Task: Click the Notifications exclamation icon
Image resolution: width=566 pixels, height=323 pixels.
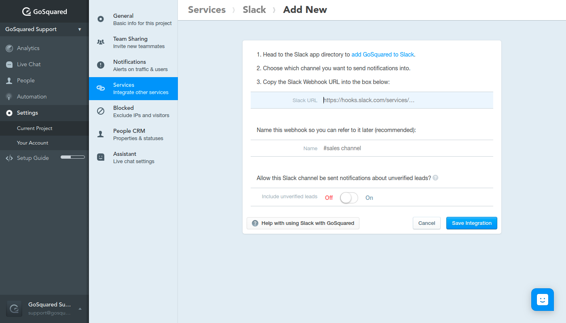Action: coord(101,65)
